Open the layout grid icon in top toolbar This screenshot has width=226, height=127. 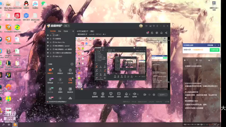click(x=157, y=33)
